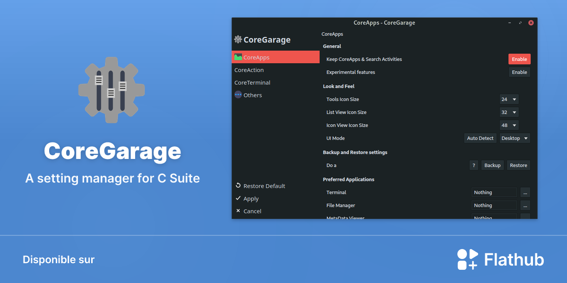Click the Restore Default circular arrow icon
Viewport: 567px width, 283px height.
point(238,186)
